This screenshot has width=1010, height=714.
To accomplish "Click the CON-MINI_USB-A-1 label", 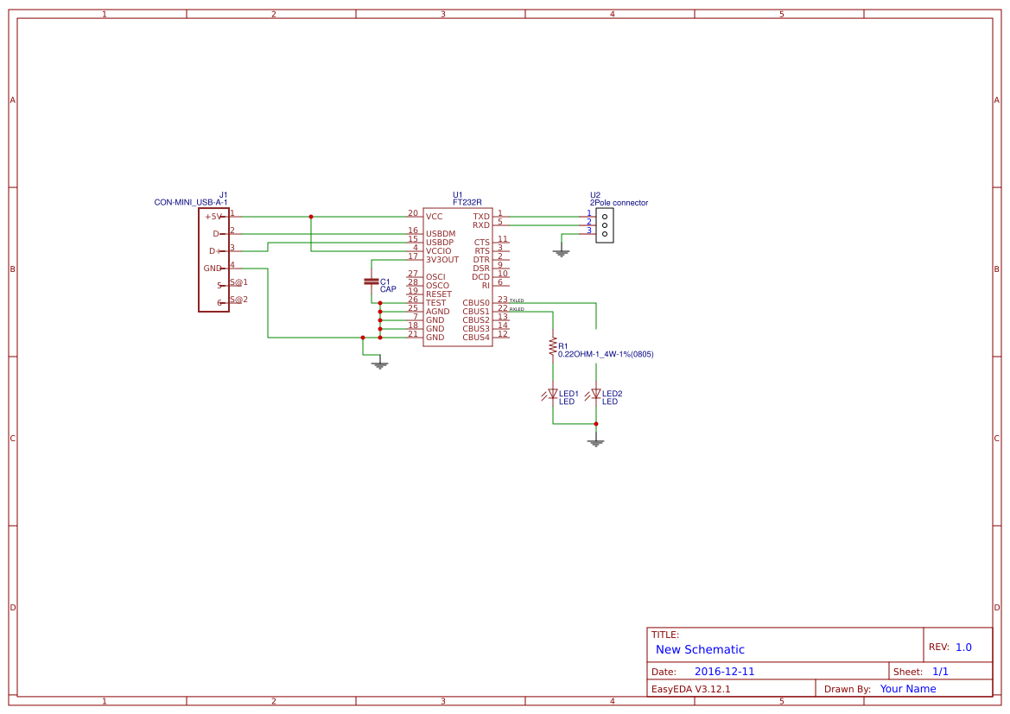I will pos(191,202).
